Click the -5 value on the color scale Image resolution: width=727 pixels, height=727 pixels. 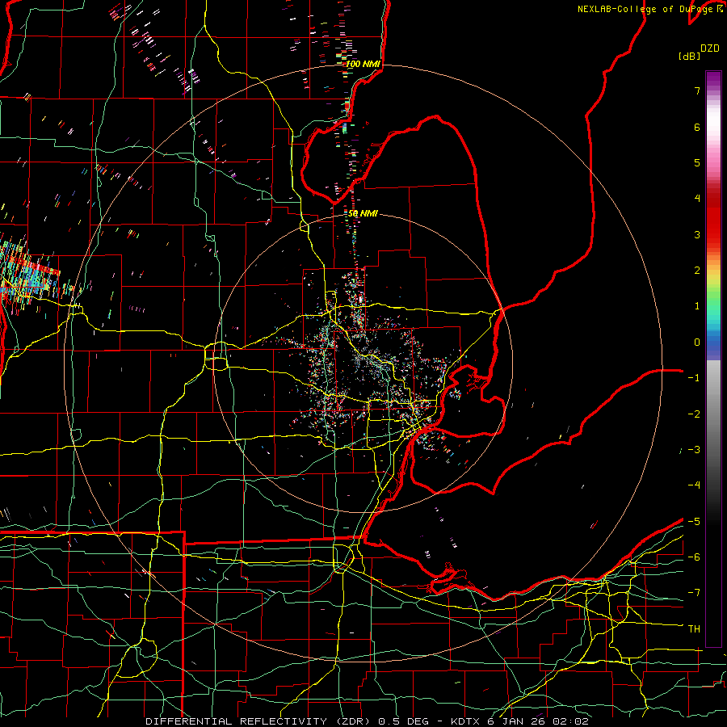pyautogui.click(x=694, y=522)
